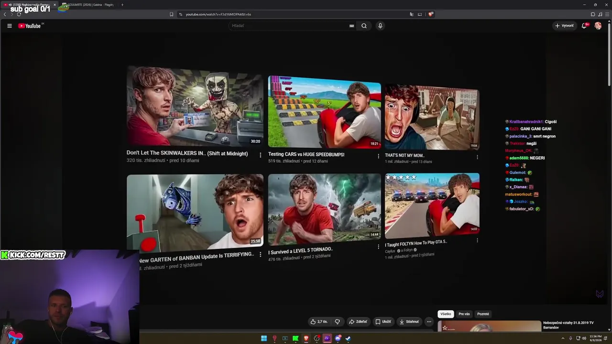Image resolution: width=612 pixels, height=344 pixels.
Task: Click the '519 tis. zhliadnutí' view count text
Action: point(284,161)
